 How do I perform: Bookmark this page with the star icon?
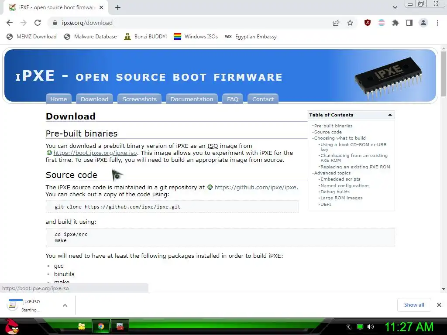[350, 23]
